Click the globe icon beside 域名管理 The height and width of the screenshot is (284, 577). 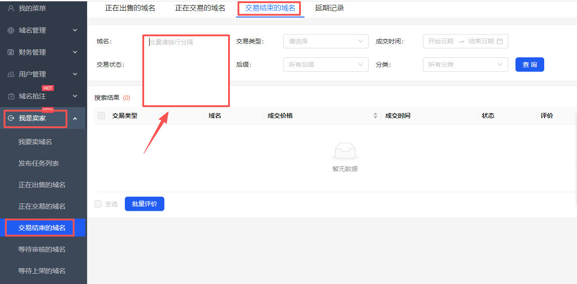click(11, 30)
